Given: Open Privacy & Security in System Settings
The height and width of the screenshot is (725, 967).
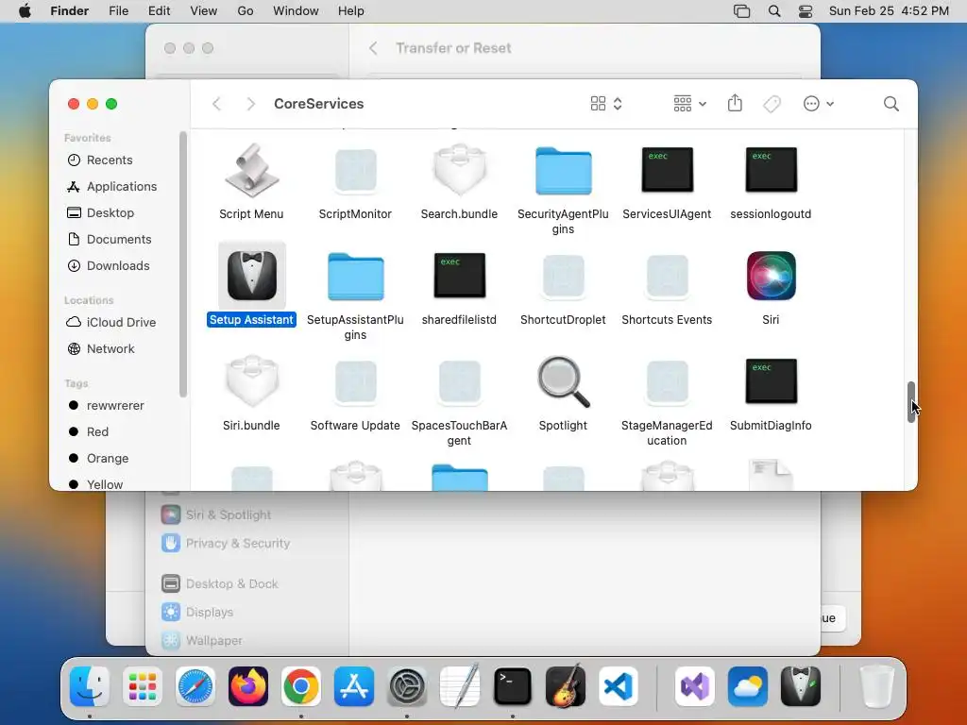Looking at the screenshot, I should [225, 543].
